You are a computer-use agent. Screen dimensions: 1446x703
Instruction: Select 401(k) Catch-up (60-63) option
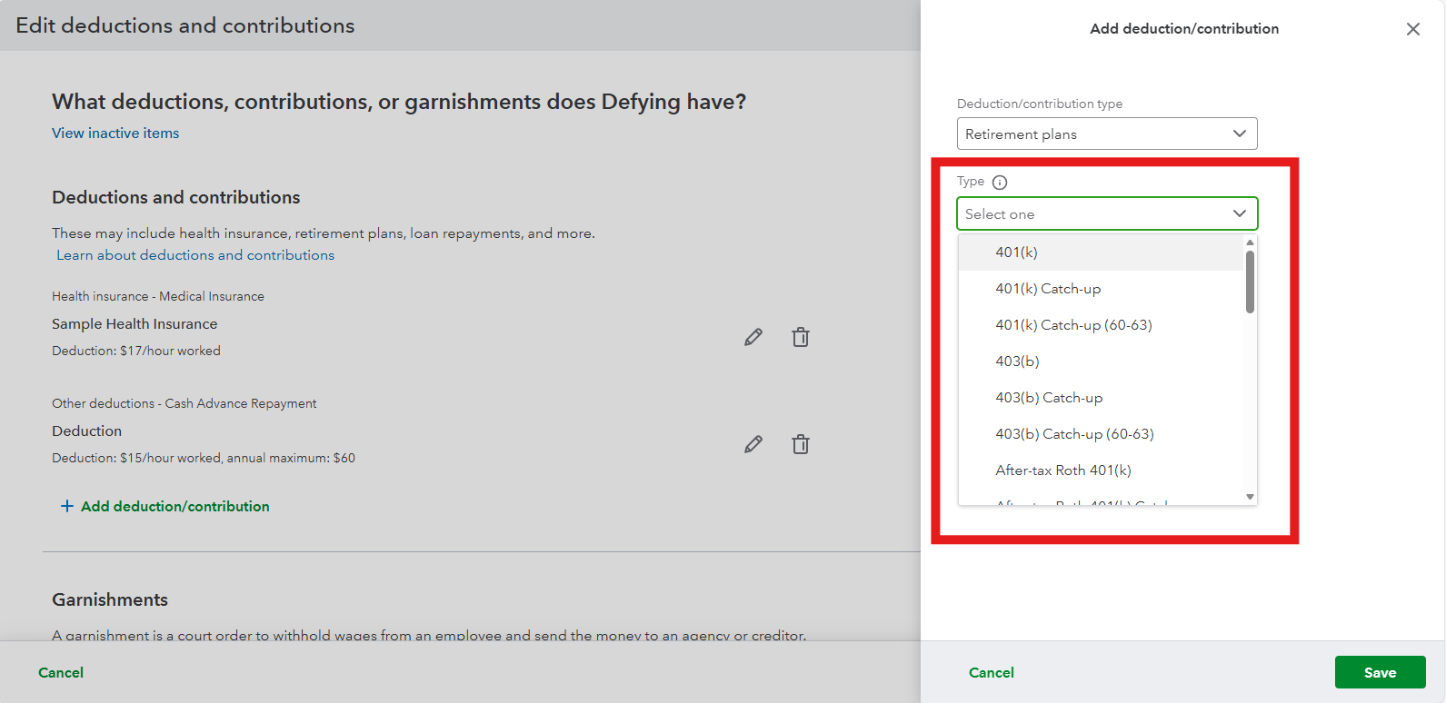coord(1073,325)
